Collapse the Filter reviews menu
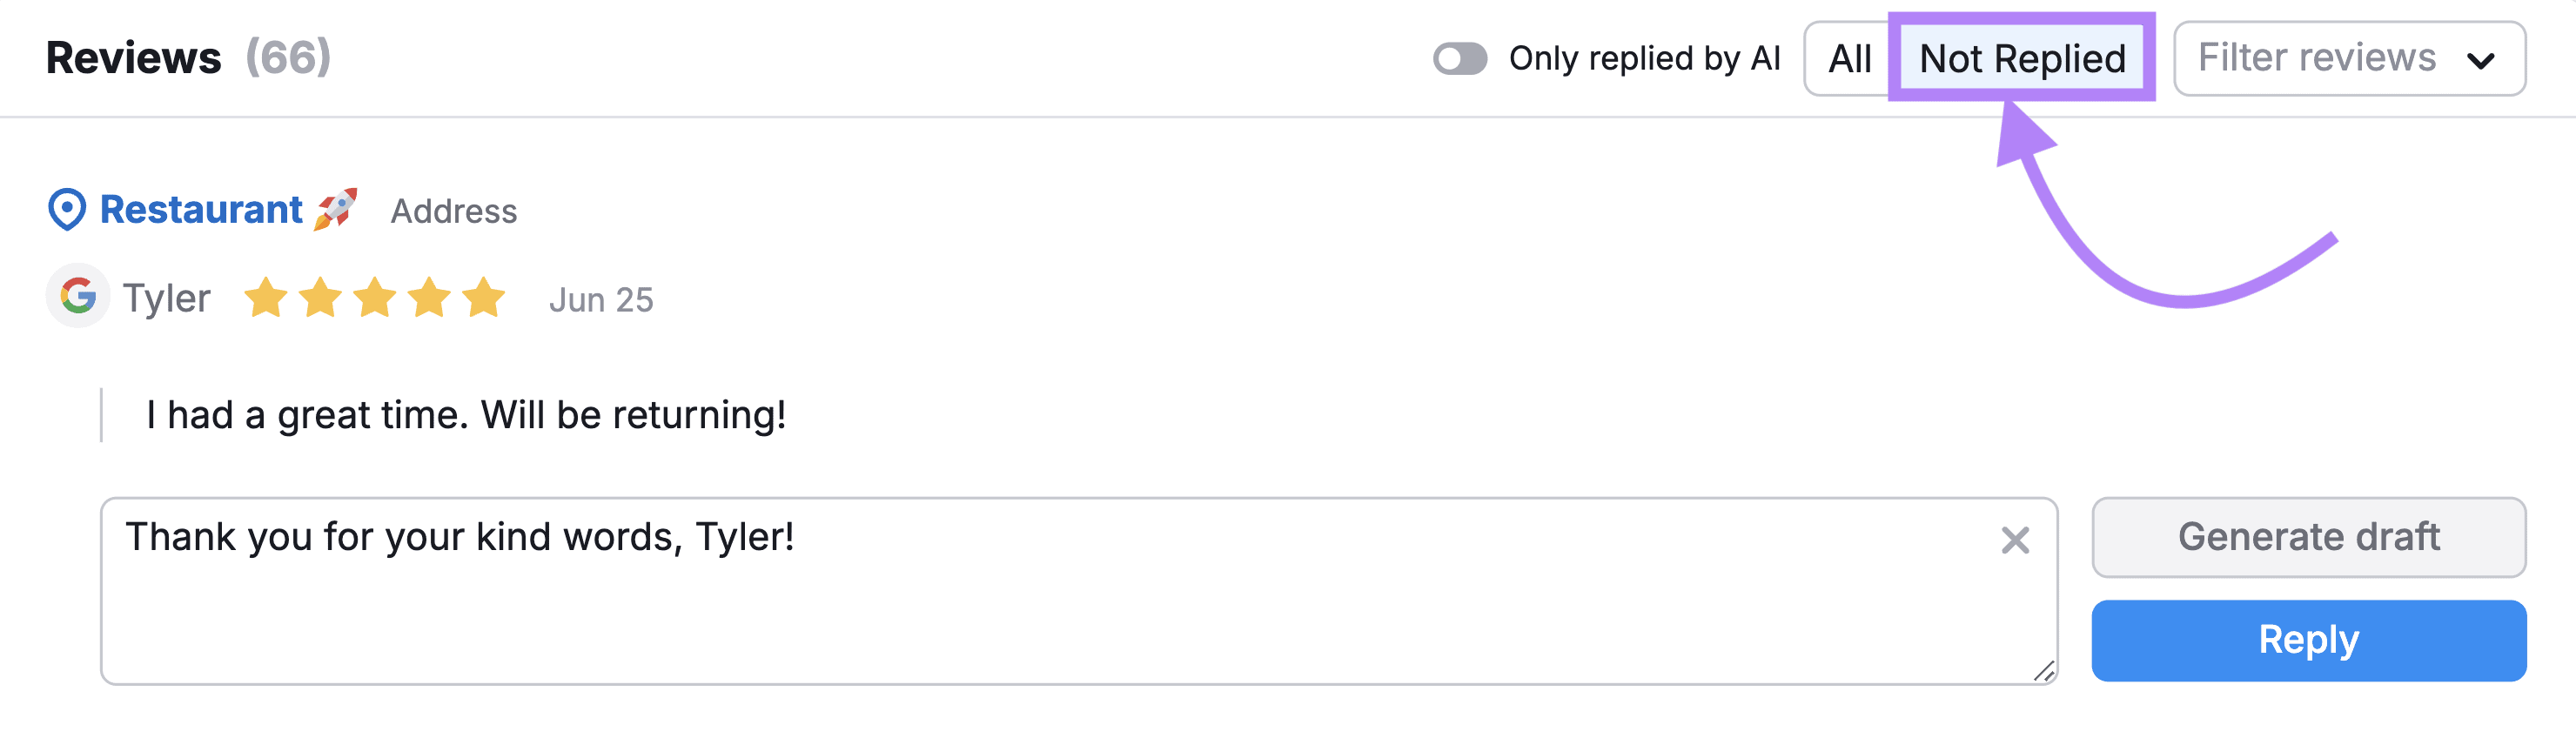The width and height of the screenshot is (2576, 745). (x=2350, y=58)
